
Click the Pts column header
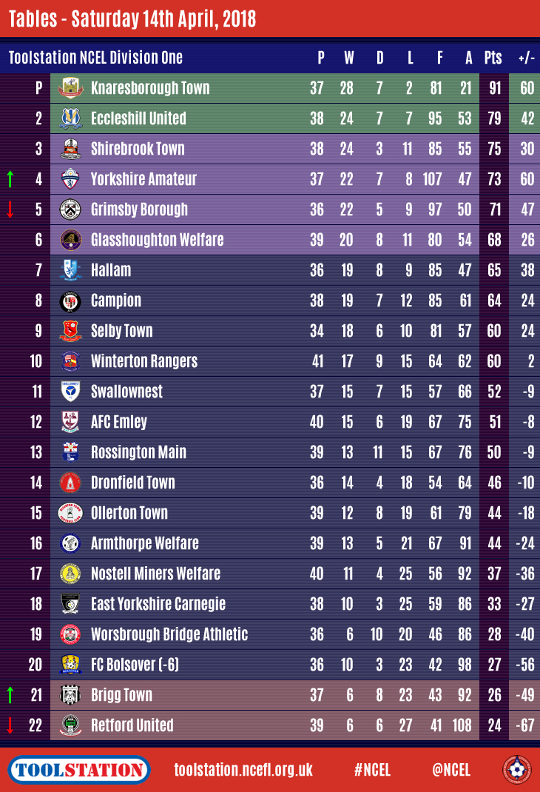click(x=493, y=58)
